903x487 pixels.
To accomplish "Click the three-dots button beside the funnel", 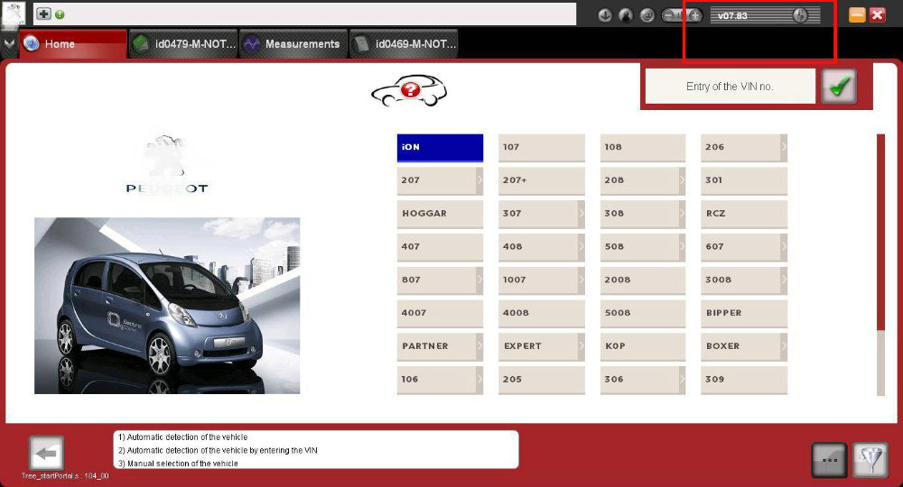I will pos(829,460).
